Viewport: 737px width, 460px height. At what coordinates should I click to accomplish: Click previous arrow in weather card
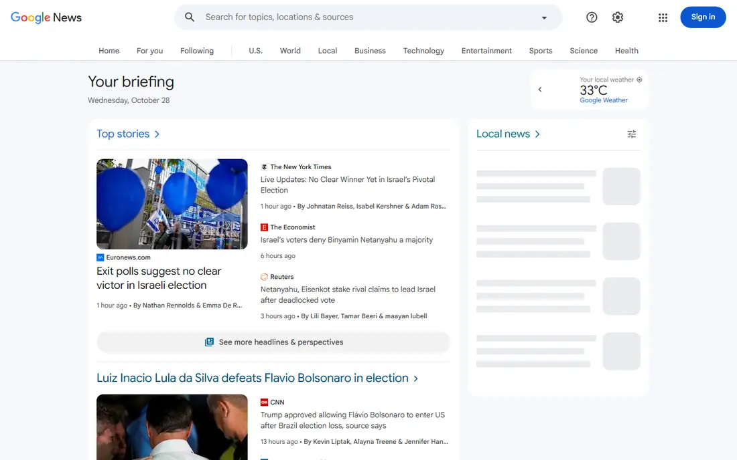point(539,89)
